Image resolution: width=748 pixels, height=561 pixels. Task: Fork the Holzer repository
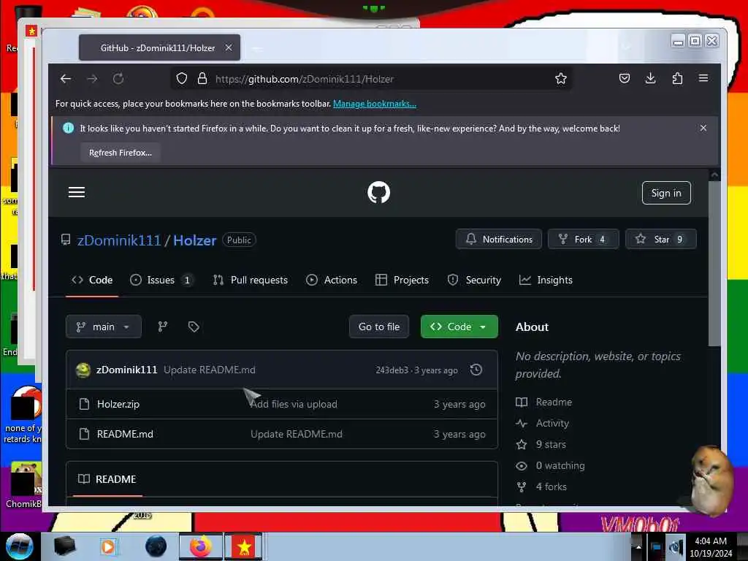pyautogui.click(x=583, y=239)
